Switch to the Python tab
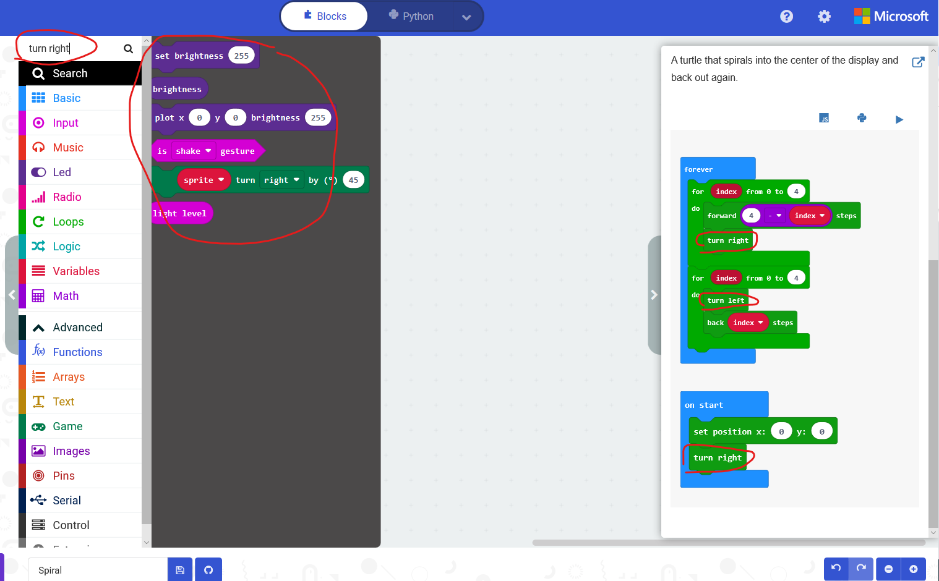 pos(411,17)
